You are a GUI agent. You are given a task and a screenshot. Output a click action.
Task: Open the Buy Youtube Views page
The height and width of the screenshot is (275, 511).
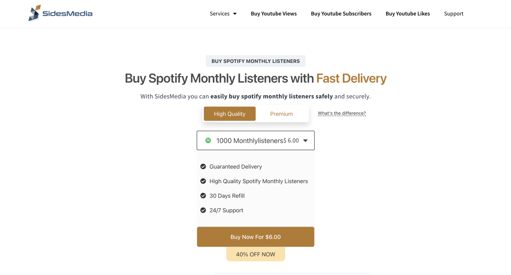click(274, 14)
